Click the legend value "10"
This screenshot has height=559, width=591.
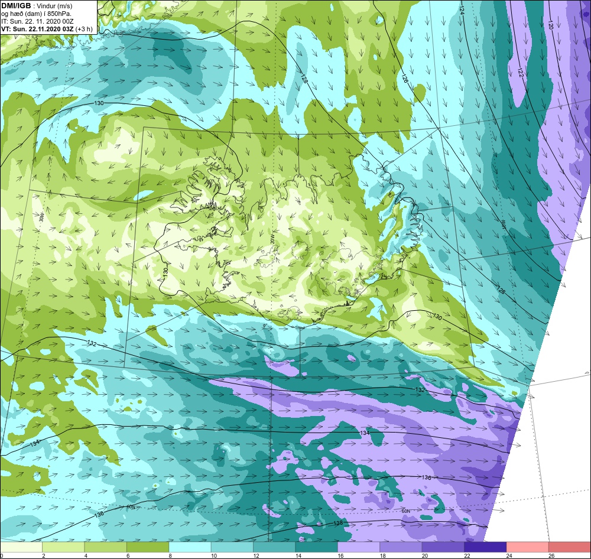[x=214, y=555]
